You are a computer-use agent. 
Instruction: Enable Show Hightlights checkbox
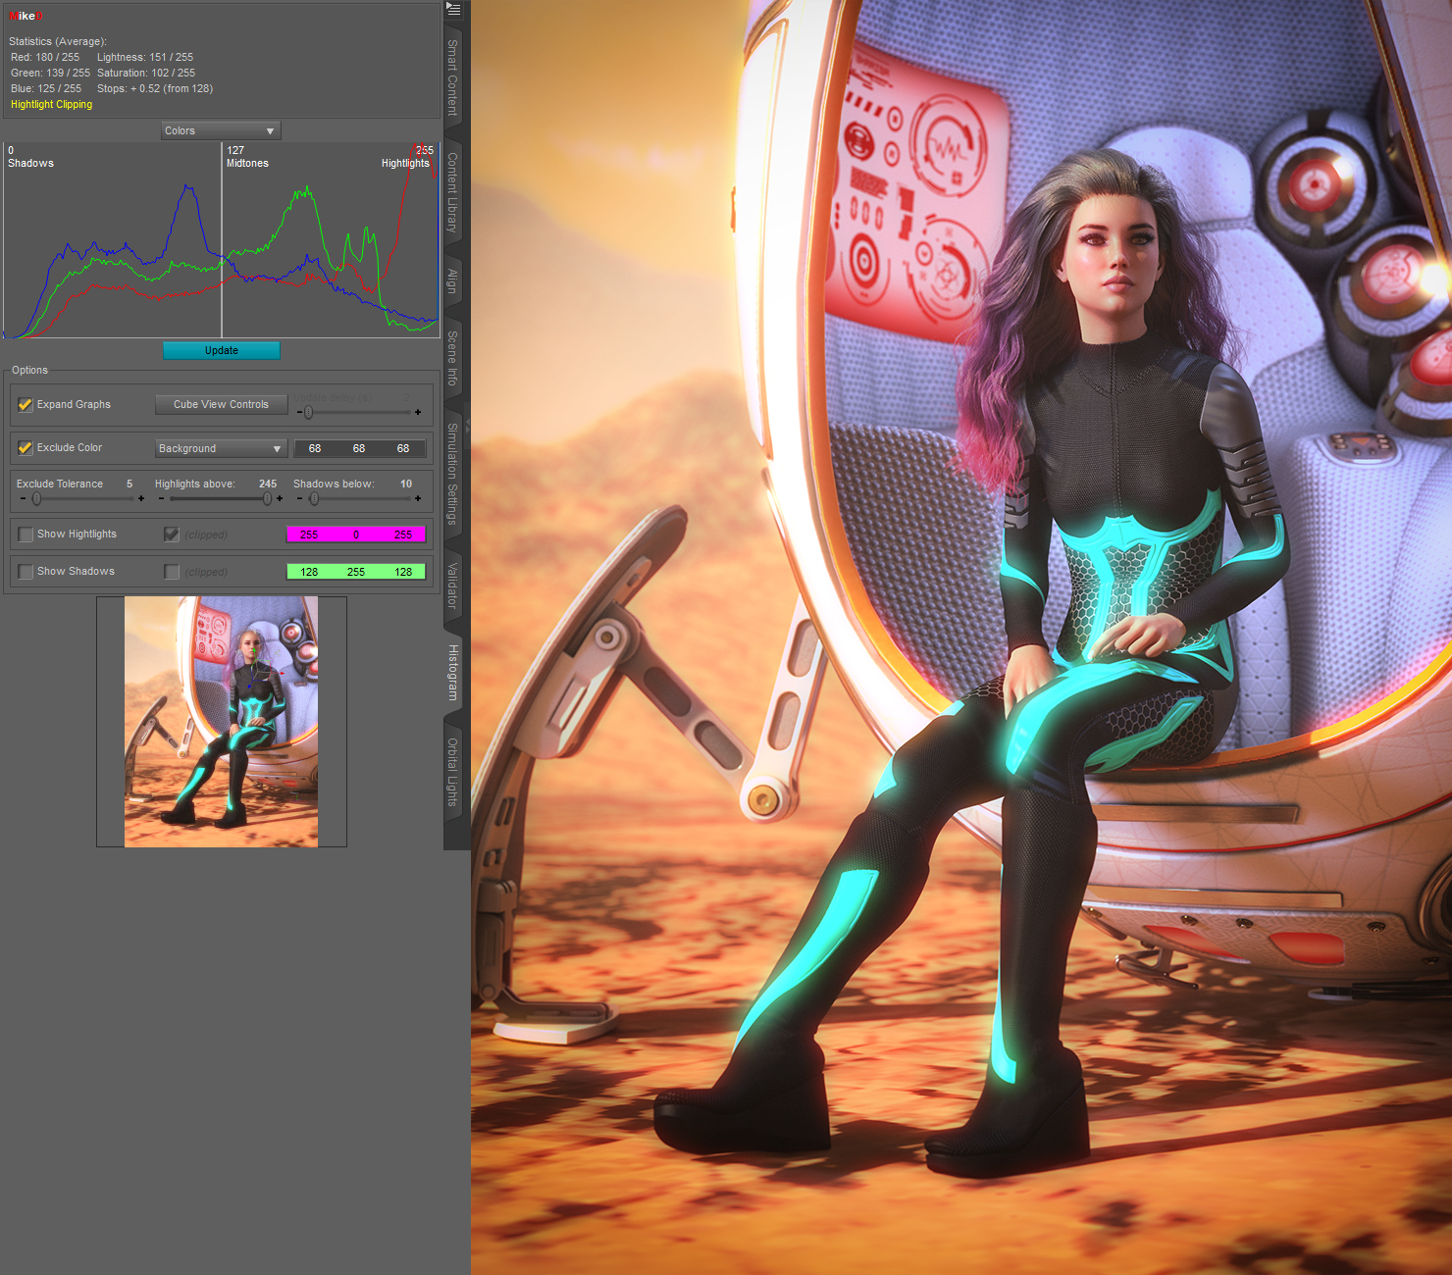coord(26,535)
